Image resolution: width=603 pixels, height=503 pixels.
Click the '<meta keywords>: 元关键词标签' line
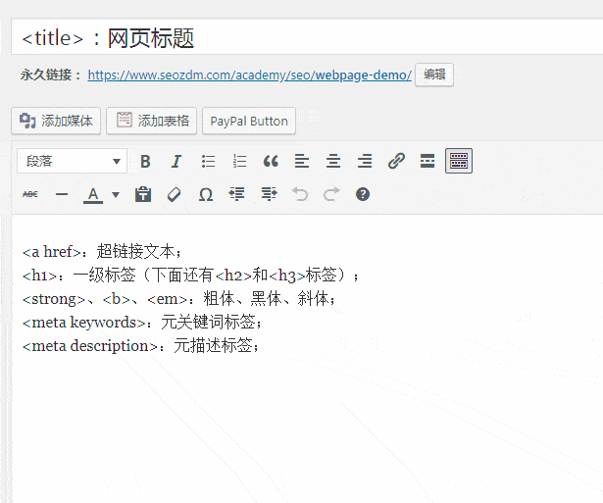click(x=142, y=323)
